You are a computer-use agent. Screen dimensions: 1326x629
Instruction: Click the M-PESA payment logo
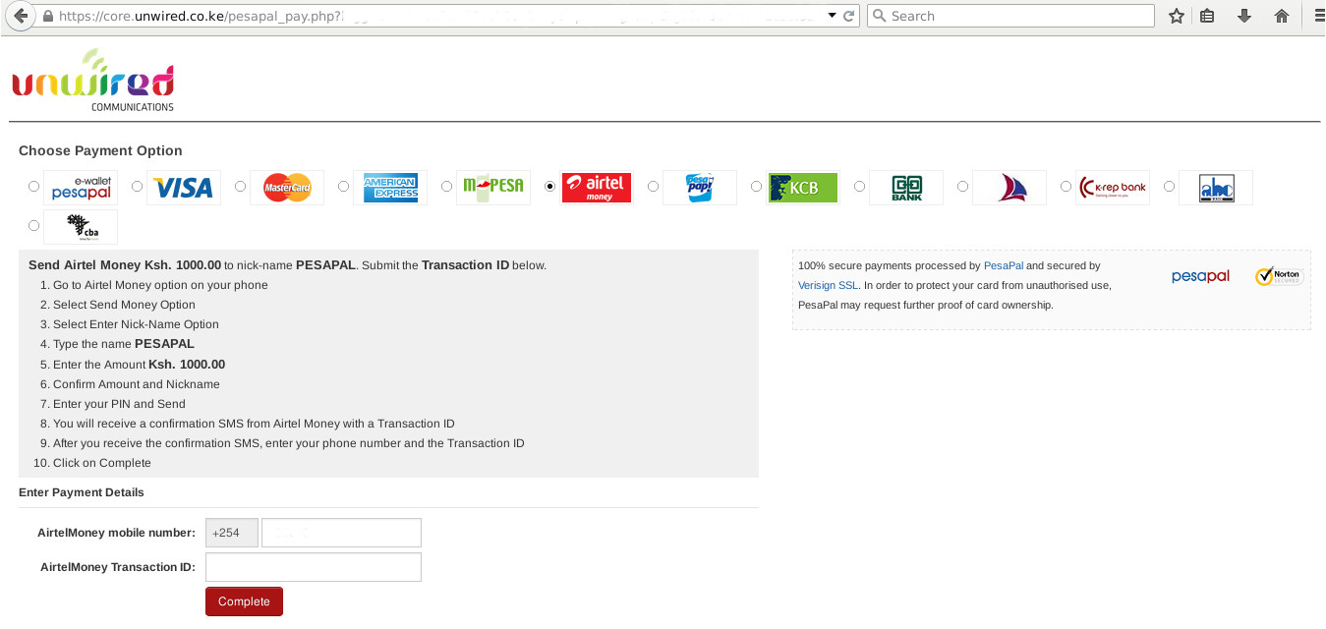pyautogui.click(x=493, y=188)
